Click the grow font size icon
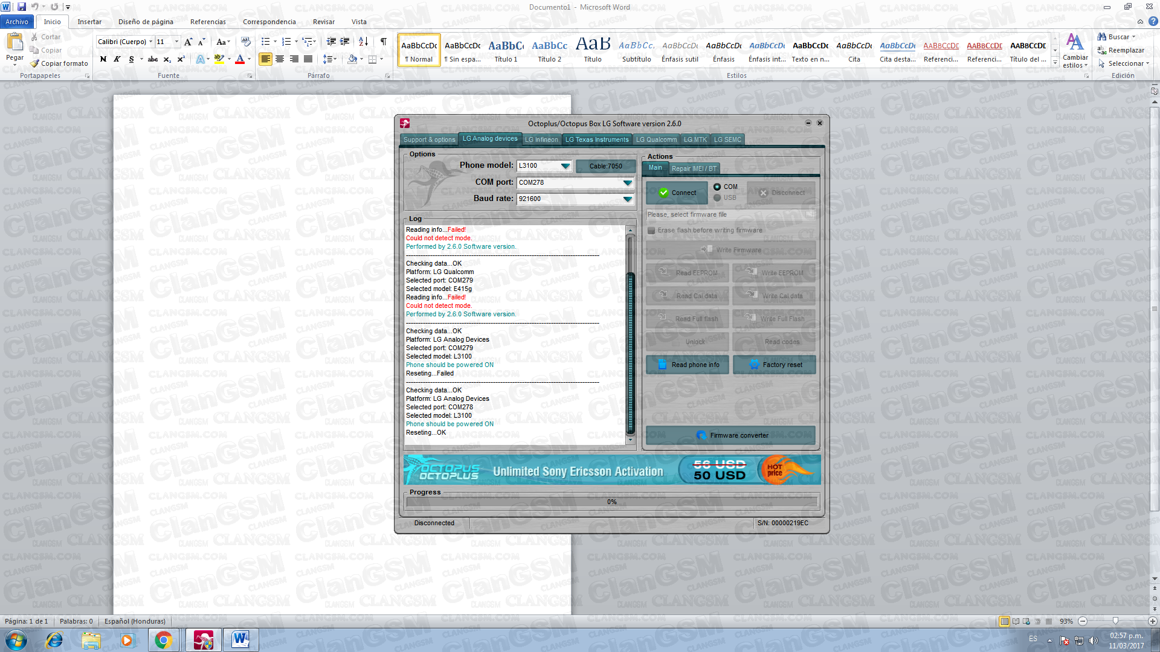The width and height of the screenshot is (1160, 652). tap(188, 42)
